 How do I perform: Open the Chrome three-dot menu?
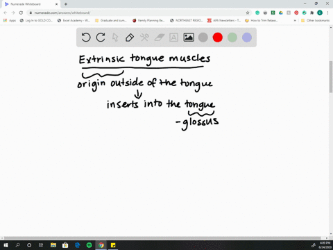coord(327,12)
